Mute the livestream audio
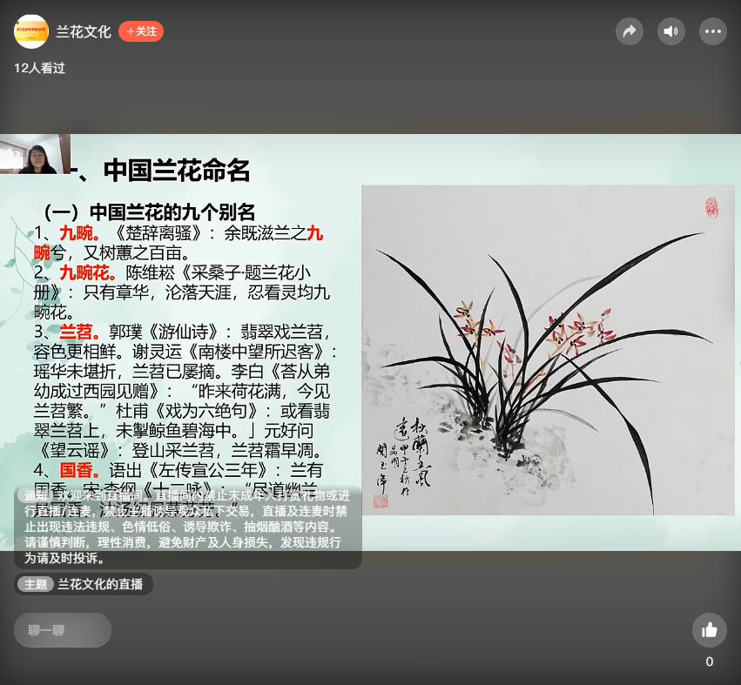 click(x=671, y=31)
